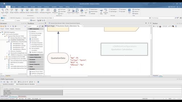Switch to Inspector tab below Browser

click(x=8, y=76)
